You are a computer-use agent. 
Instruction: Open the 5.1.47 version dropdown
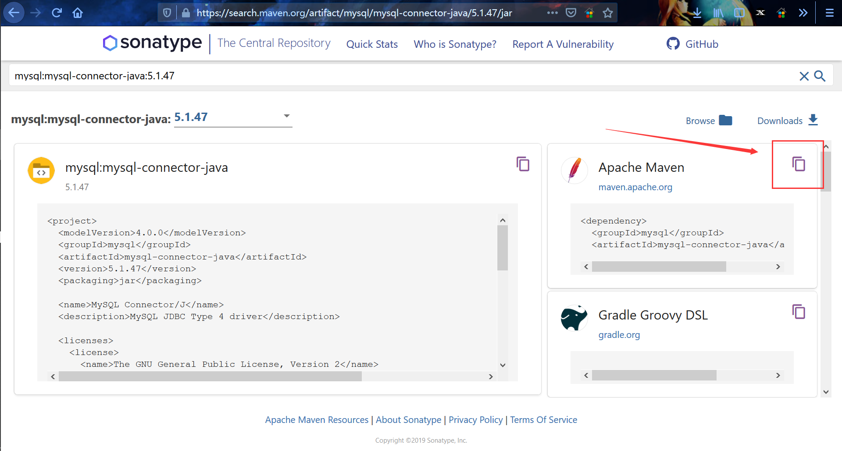pos(233,117)
